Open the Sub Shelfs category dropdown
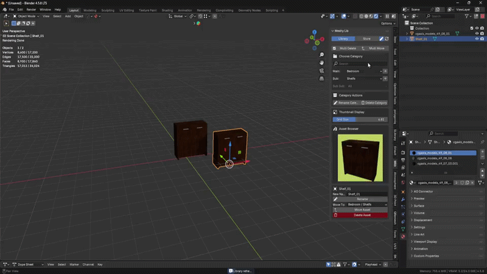The width and height of the screenshot is (487, 274). pos(364,79)
